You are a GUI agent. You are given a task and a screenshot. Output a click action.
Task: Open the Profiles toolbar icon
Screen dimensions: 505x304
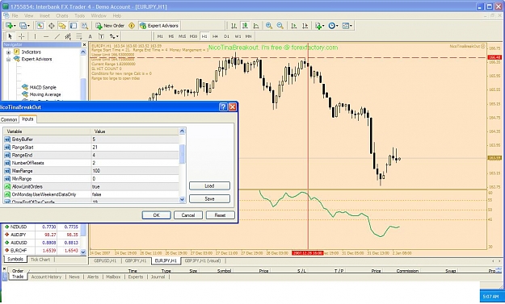(x=23, y=26)
